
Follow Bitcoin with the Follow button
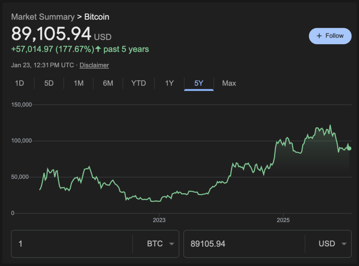coord(330,36)
